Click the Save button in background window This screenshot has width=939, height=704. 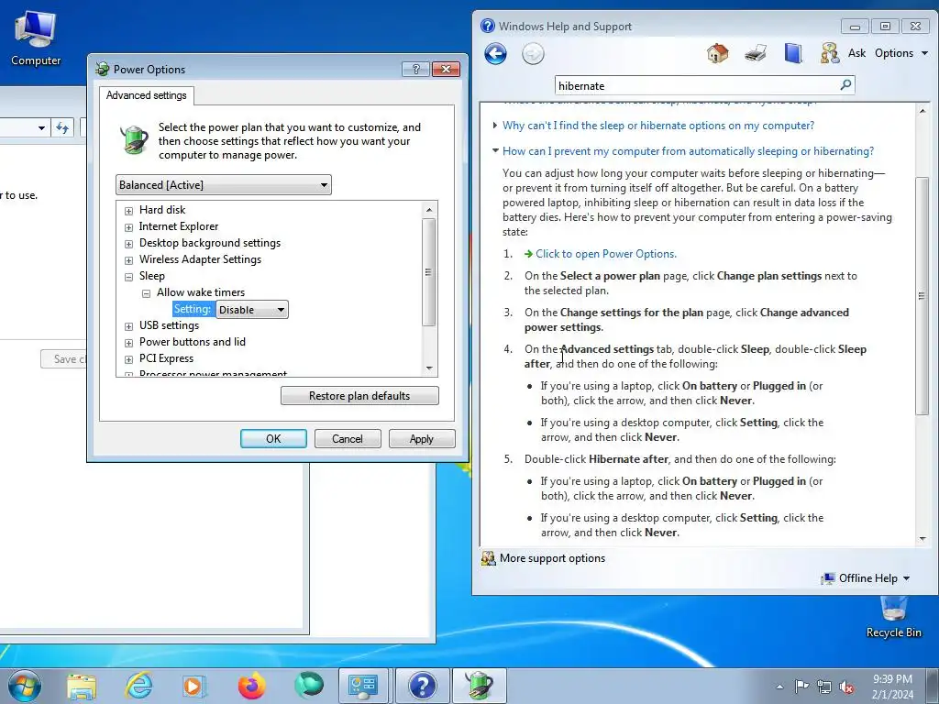tap(63, 359)
